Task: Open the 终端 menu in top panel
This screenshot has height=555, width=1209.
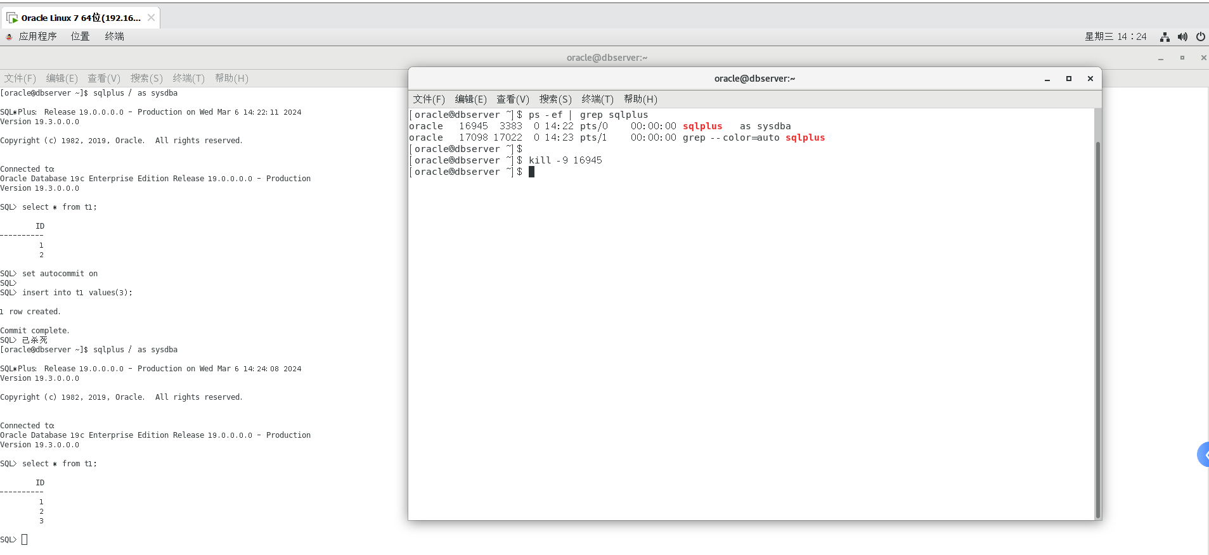Action: click(114, 36)
